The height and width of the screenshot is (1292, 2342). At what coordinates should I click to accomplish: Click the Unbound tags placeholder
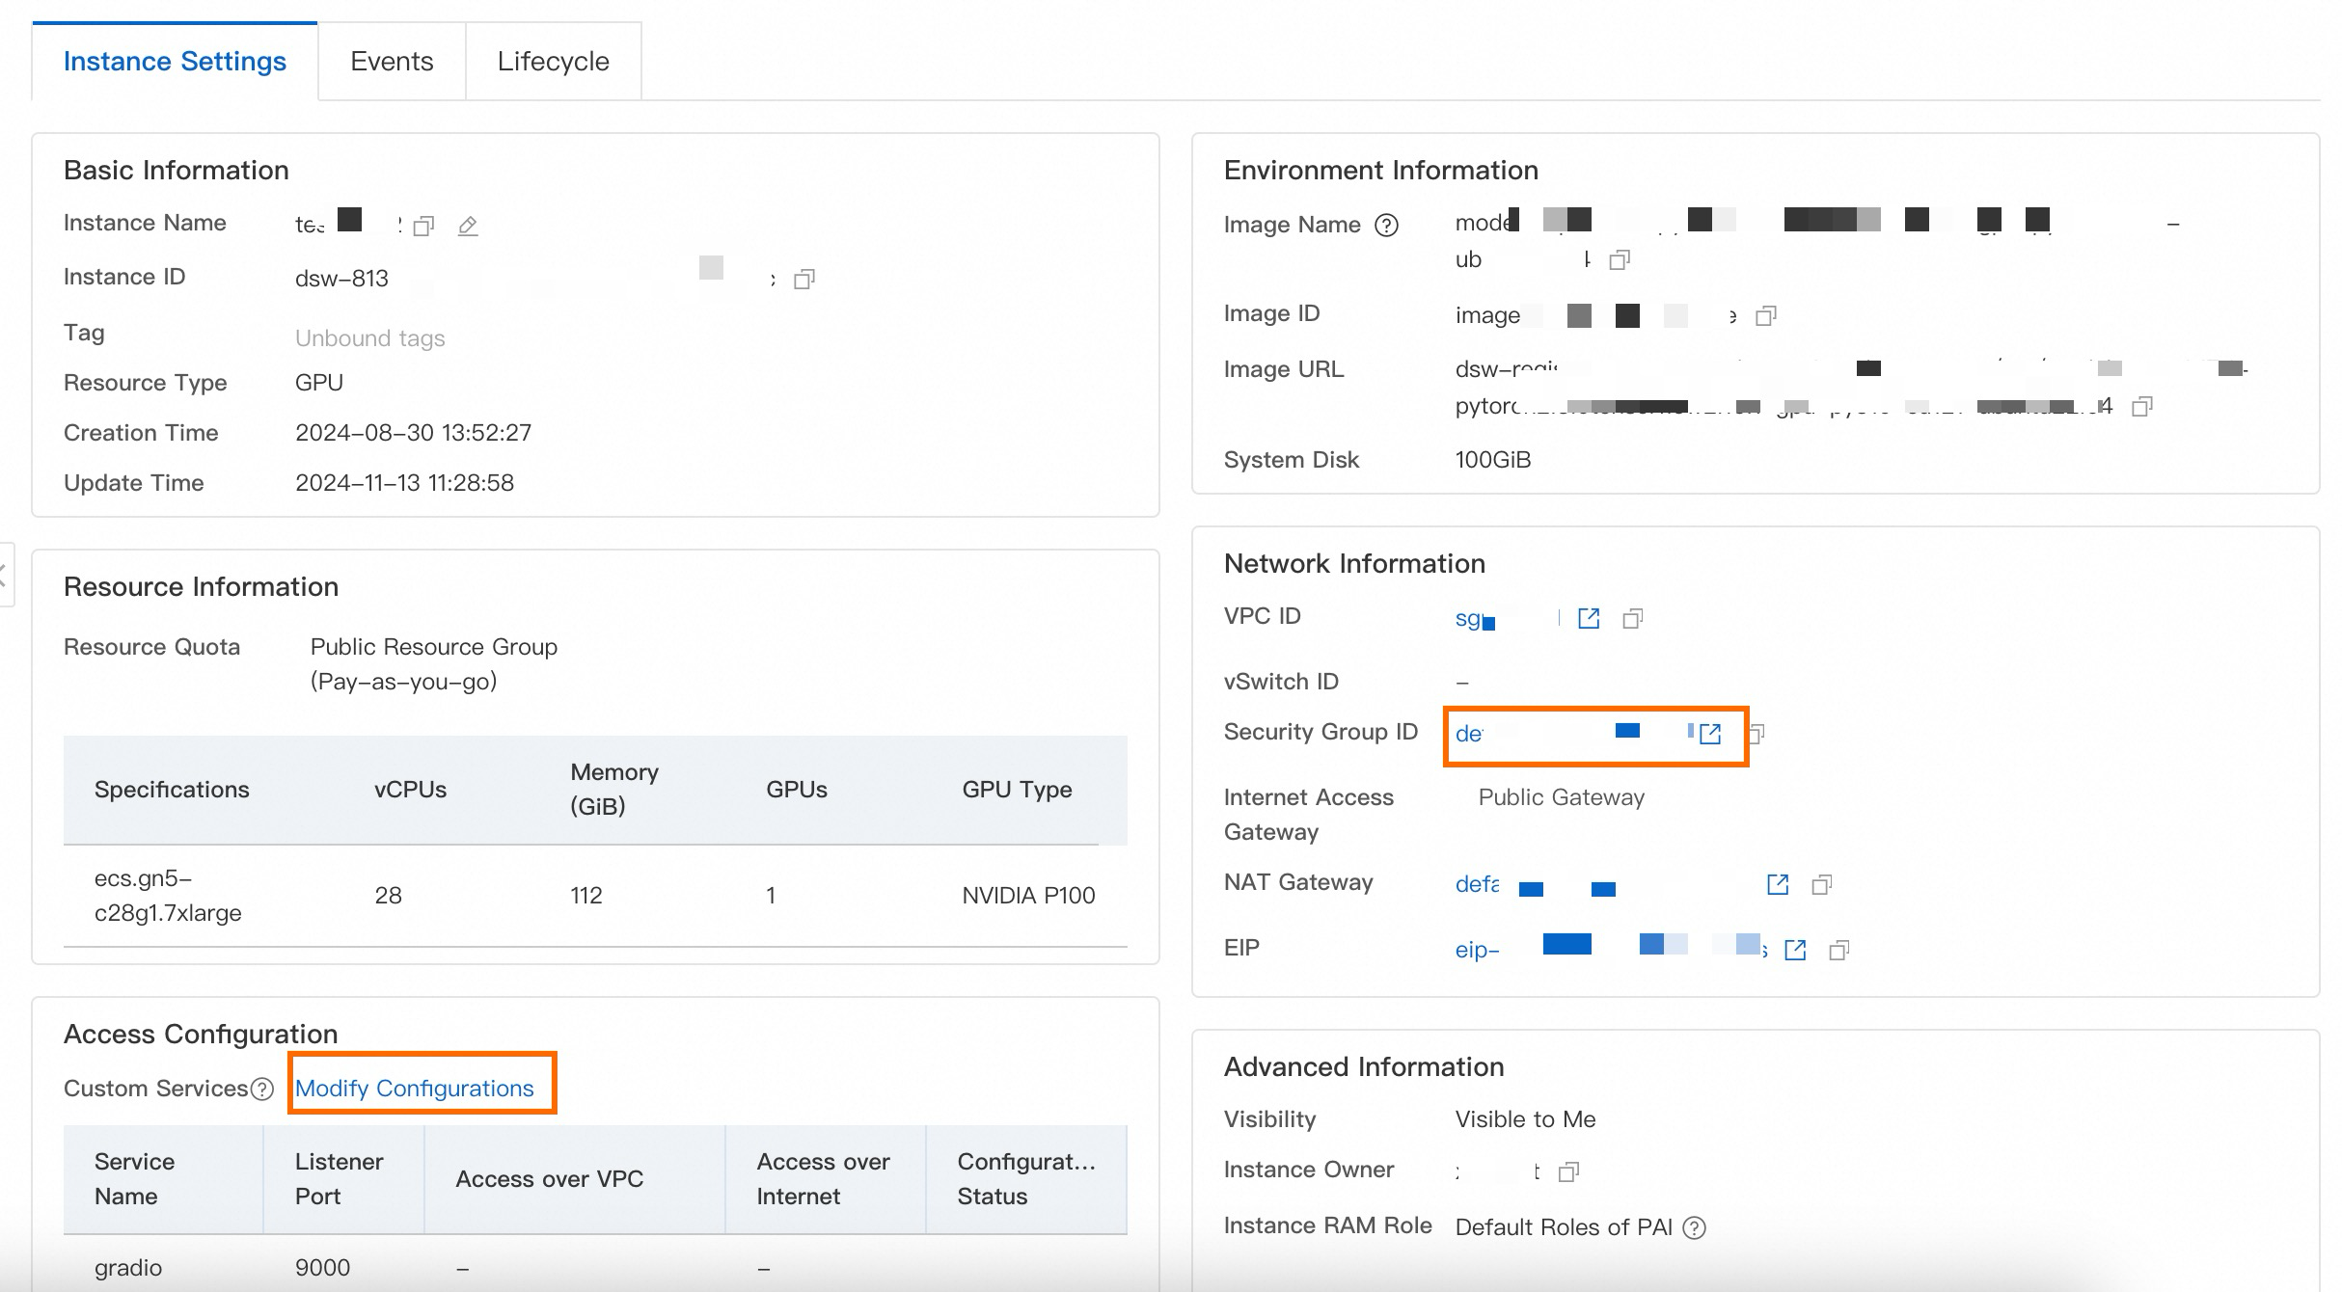369,338
